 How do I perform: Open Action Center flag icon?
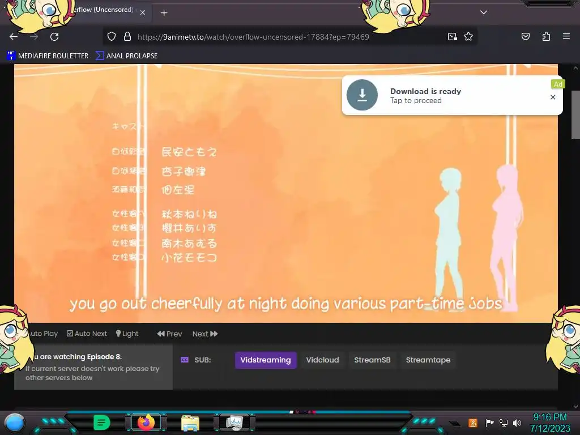coord(489,423)
